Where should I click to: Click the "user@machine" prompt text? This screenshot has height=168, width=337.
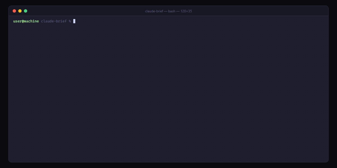pyautogui.click(x=26, y=21)
